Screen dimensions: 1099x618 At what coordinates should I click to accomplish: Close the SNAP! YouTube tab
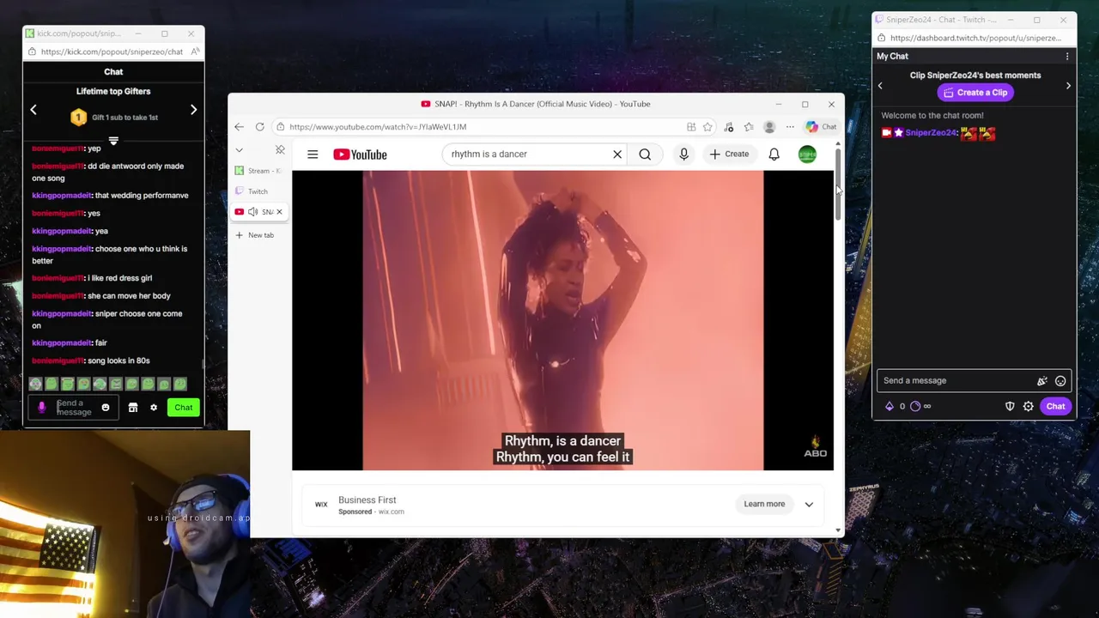point(279,212)
